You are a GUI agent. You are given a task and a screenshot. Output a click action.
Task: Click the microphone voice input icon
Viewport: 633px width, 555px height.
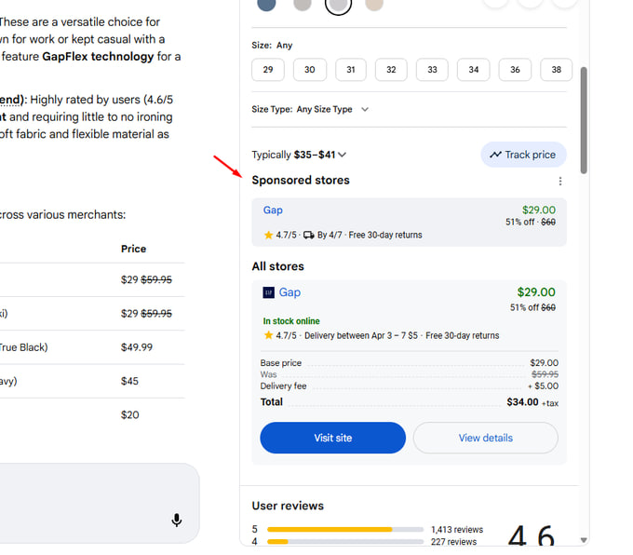(177, 520)
